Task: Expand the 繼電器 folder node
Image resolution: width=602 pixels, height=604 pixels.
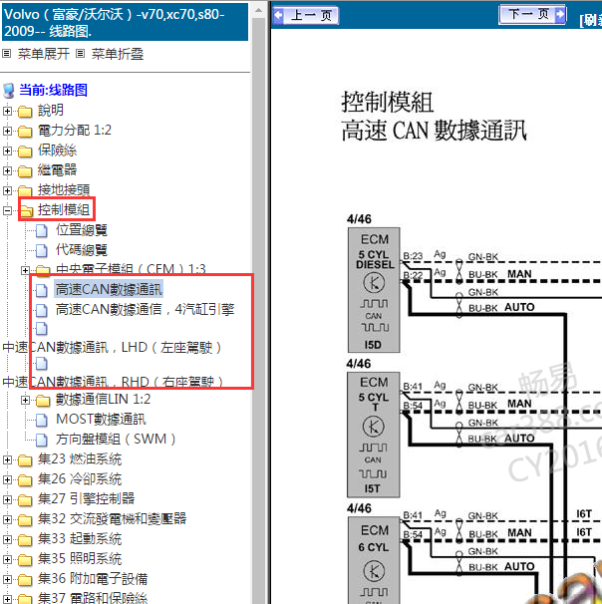Action: click(x=7, y=170)
